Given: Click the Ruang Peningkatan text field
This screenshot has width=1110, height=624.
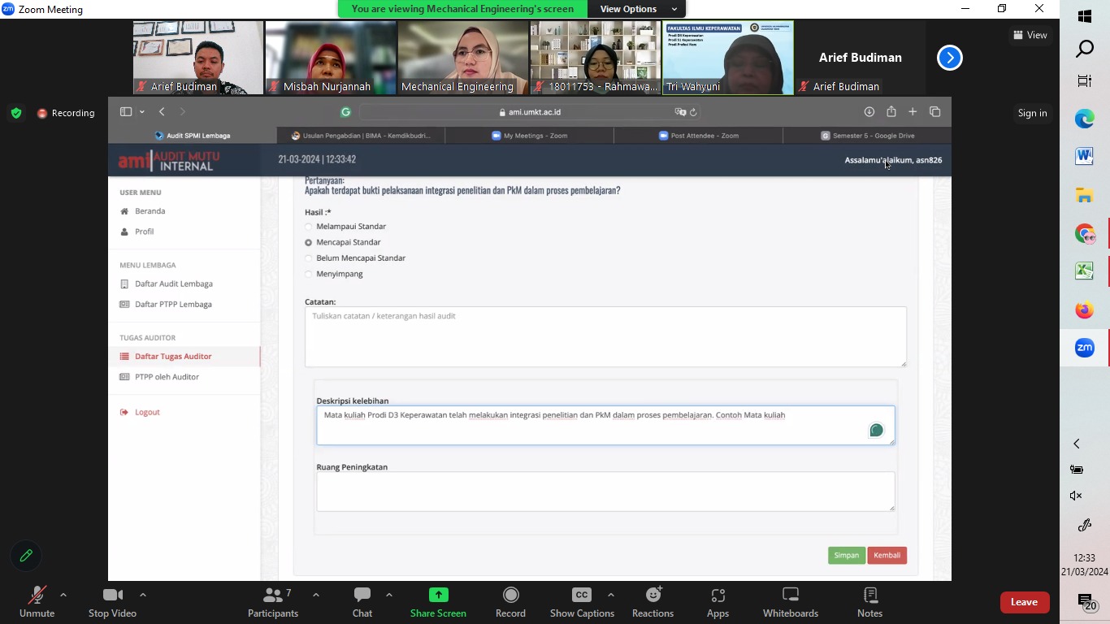Looking at the screenshot, I should (x=605, y=492).
